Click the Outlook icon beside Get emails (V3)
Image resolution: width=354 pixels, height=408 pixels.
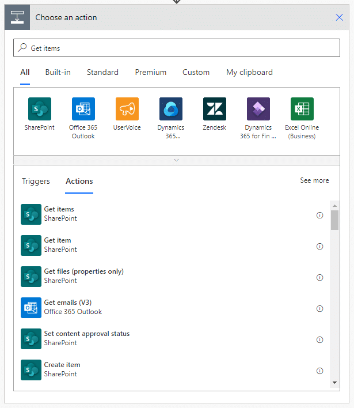tap(31, 308)
